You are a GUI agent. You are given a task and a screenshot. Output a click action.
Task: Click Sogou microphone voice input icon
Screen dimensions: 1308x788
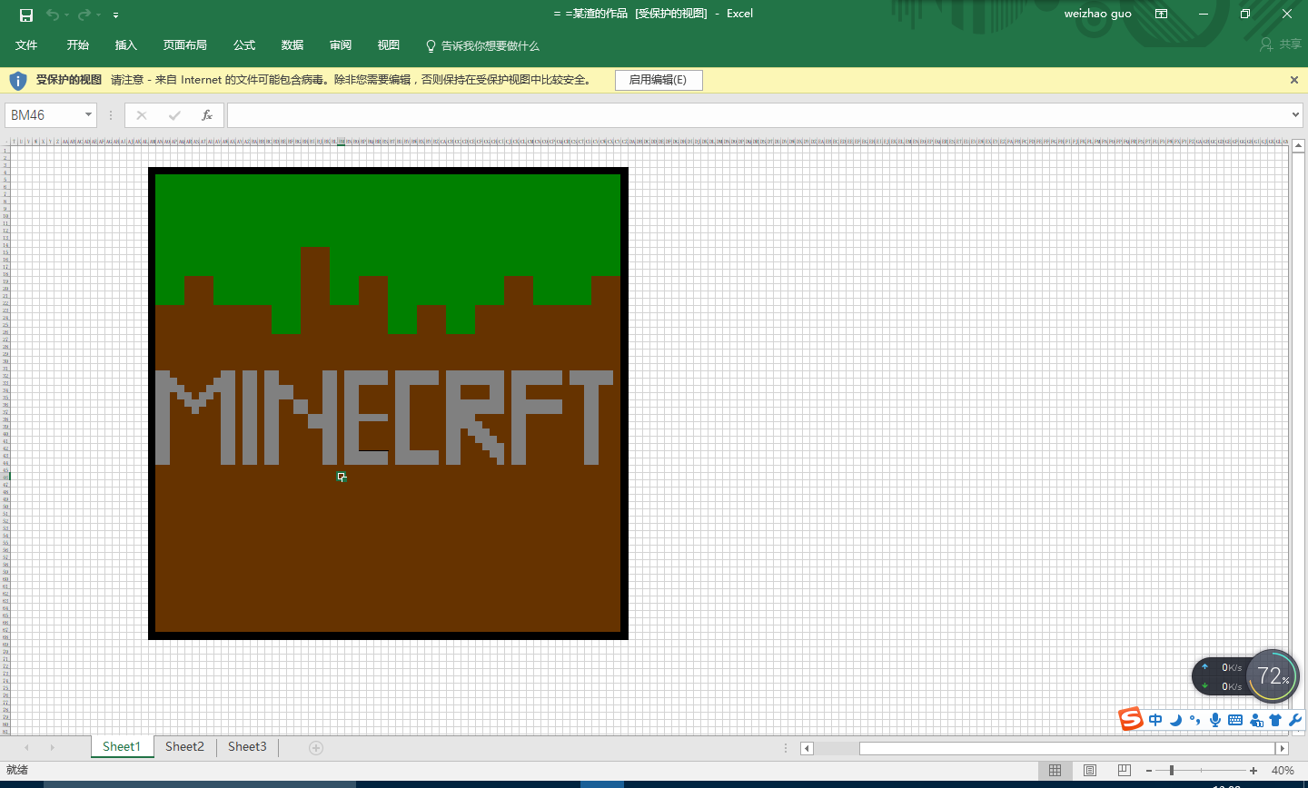tap(1215, 720)
